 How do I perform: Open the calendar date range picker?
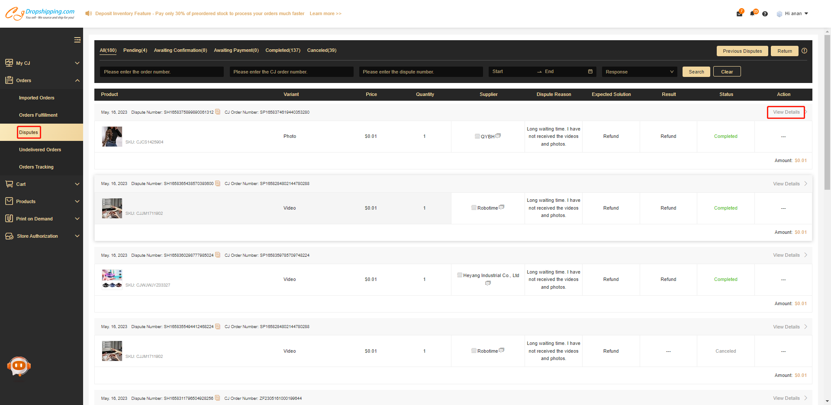(590, 72)
